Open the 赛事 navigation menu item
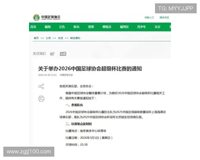The image size is (200, 160). click(x=91, y=27)
